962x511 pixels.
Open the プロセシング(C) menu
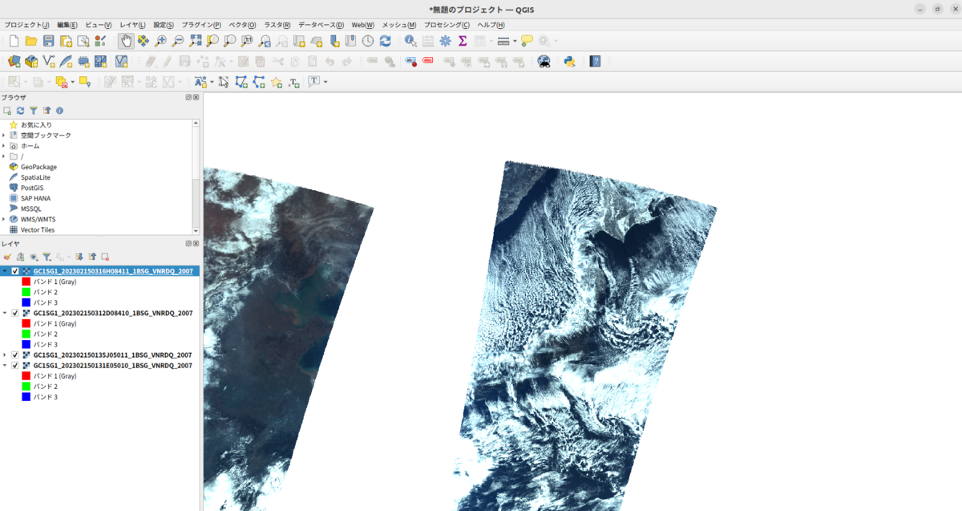pos(447,25)
